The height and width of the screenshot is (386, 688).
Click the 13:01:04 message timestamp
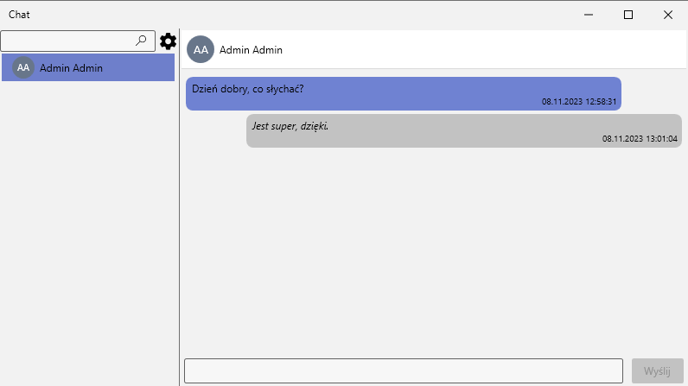click(640, 139)
